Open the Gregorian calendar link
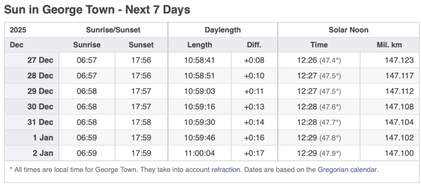 point(348,169)
